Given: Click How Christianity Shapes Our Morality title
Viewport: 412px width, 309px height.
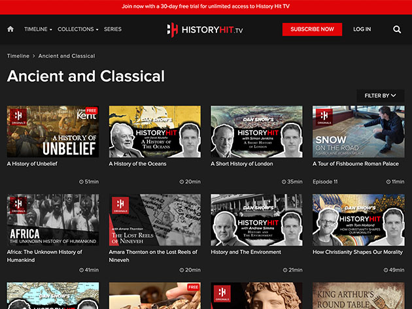Looking at the screenshot, I should (358, 252).
